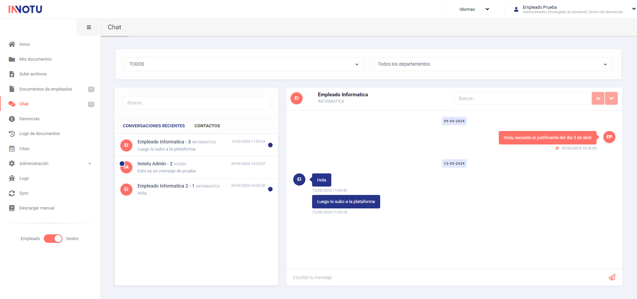Click Descargar manual book icon
Image resolution: width=637 pixels, height=299 pixels.
click(12, 208)
